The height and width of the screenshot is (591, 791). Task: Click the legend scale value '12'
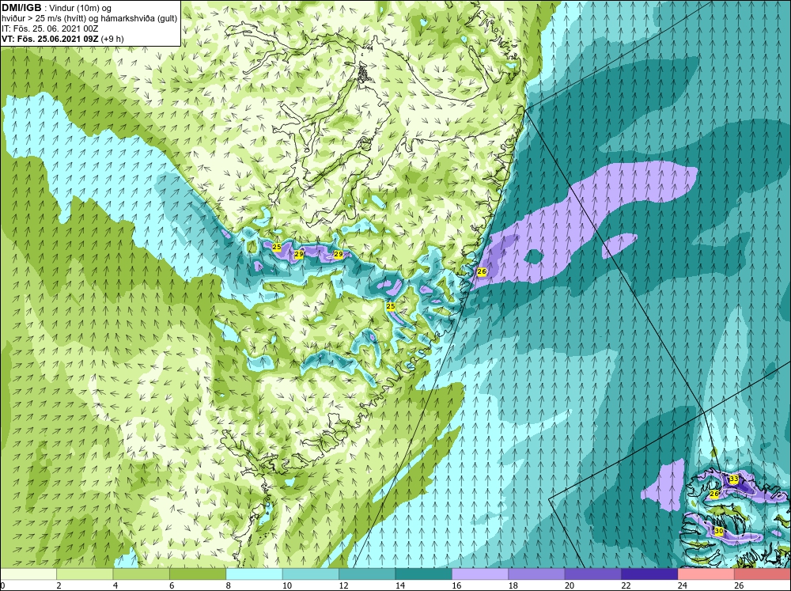point(343,585)
